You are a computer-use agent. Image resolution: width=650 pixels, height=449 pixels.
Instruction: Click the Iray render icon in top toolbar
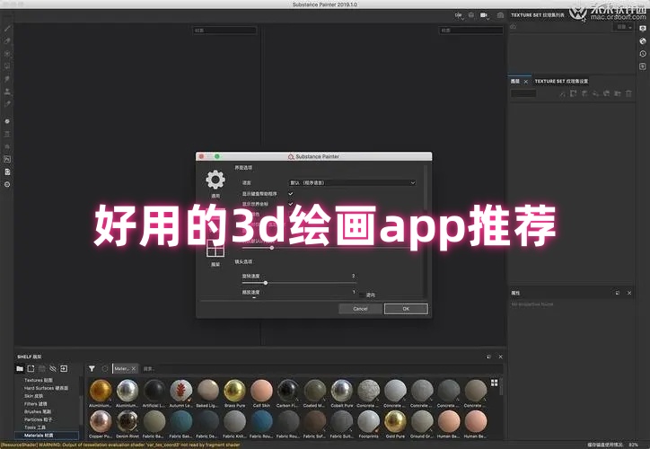[x=500, y=15]
